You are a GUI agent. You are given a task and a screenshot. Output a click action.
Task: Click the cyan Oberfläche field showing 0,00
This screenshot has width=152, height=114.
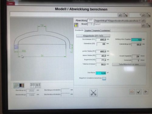click(101, 73)
